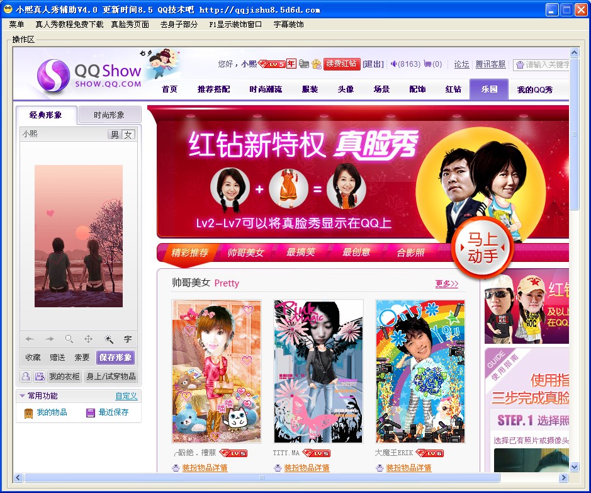Viewport: 591px width, 493px height.
Task: Click the LV6 badge next to 大魔王ERIK
Action: [430, 453]
